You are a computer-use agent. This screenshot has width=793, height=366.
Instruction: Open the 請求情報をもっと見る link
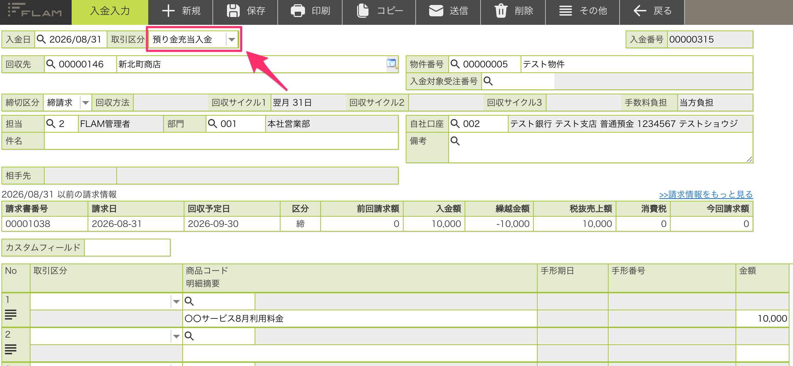(x=706, y=194)
